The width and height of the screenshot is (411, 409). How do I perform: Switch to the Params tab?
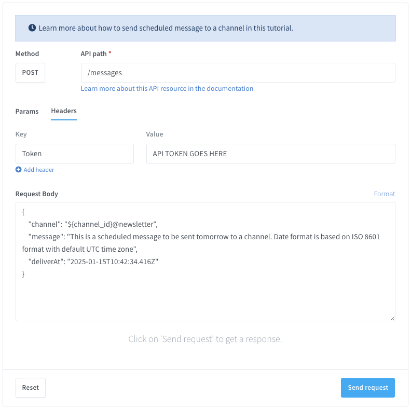(27, 111)
